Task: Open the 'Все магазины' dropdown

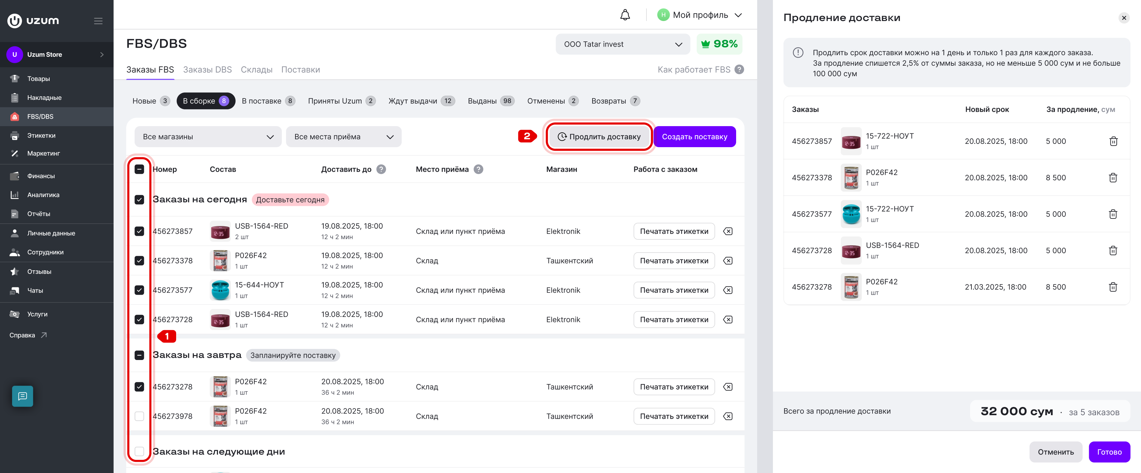Action: point(208,137)
